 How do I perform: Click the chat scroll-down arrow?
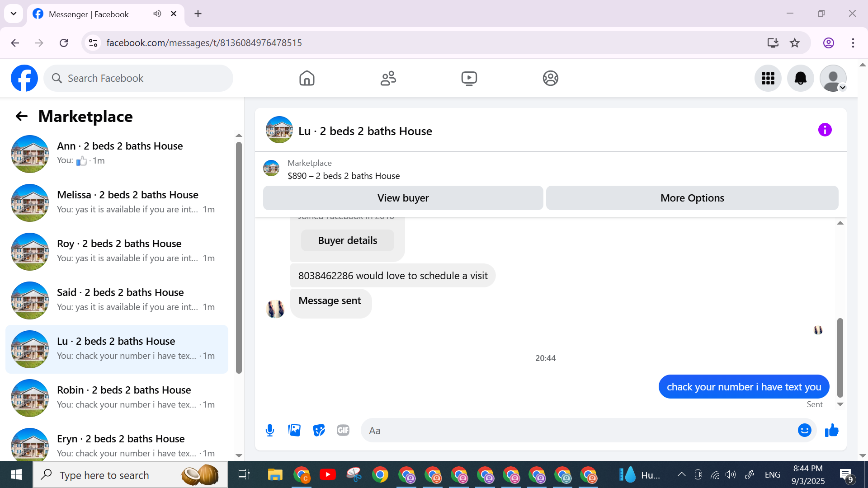click(x=840, y=404)
